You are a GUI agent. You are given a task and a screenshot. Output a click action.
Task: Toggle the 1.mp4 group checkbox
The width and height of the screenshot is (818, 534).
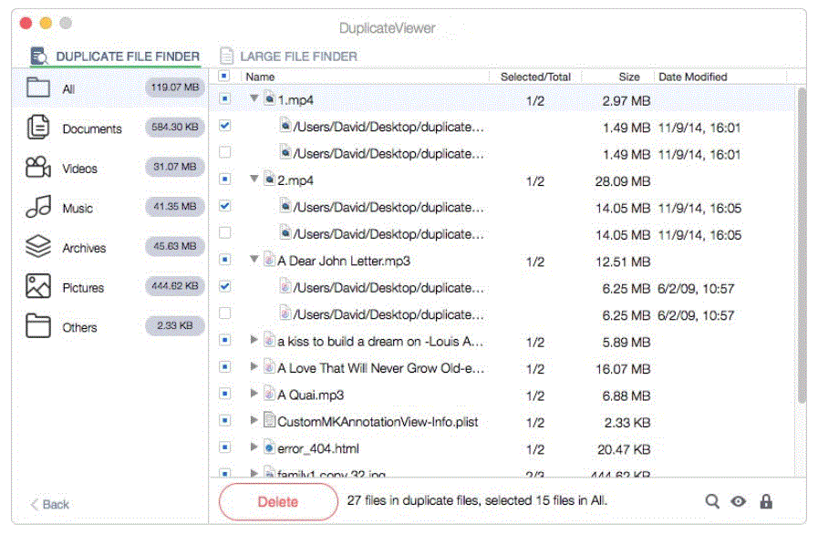tap(225, 98)
